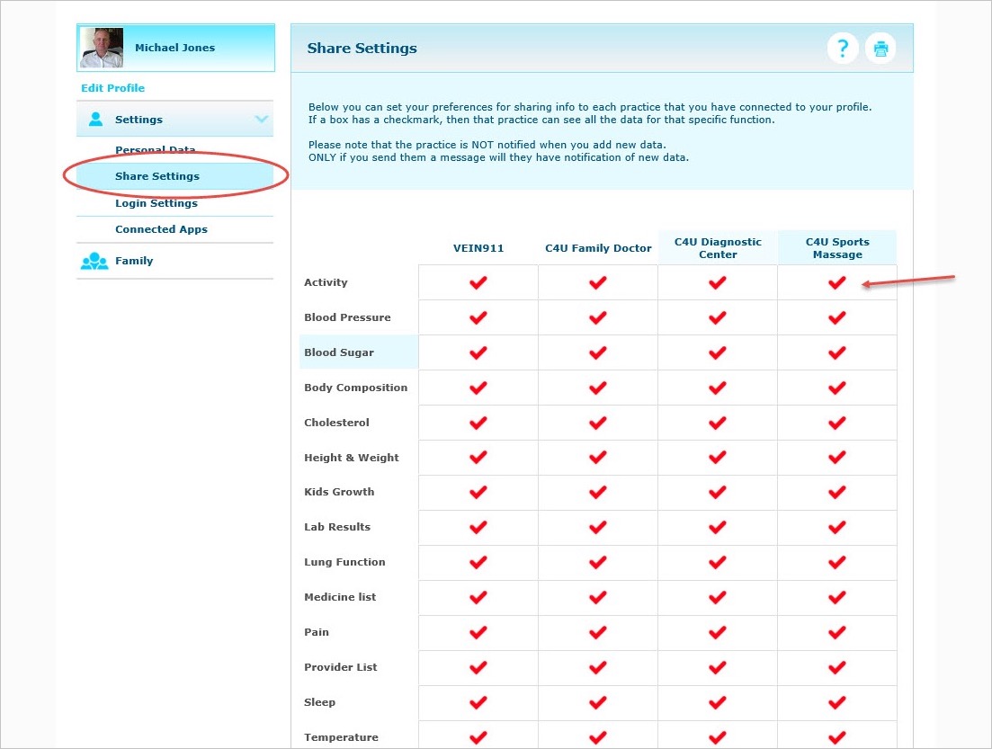Toggle Activity for C4U Diagnostic Center
The height and width of the screenshot is (749, 992).
pos(718,282)
